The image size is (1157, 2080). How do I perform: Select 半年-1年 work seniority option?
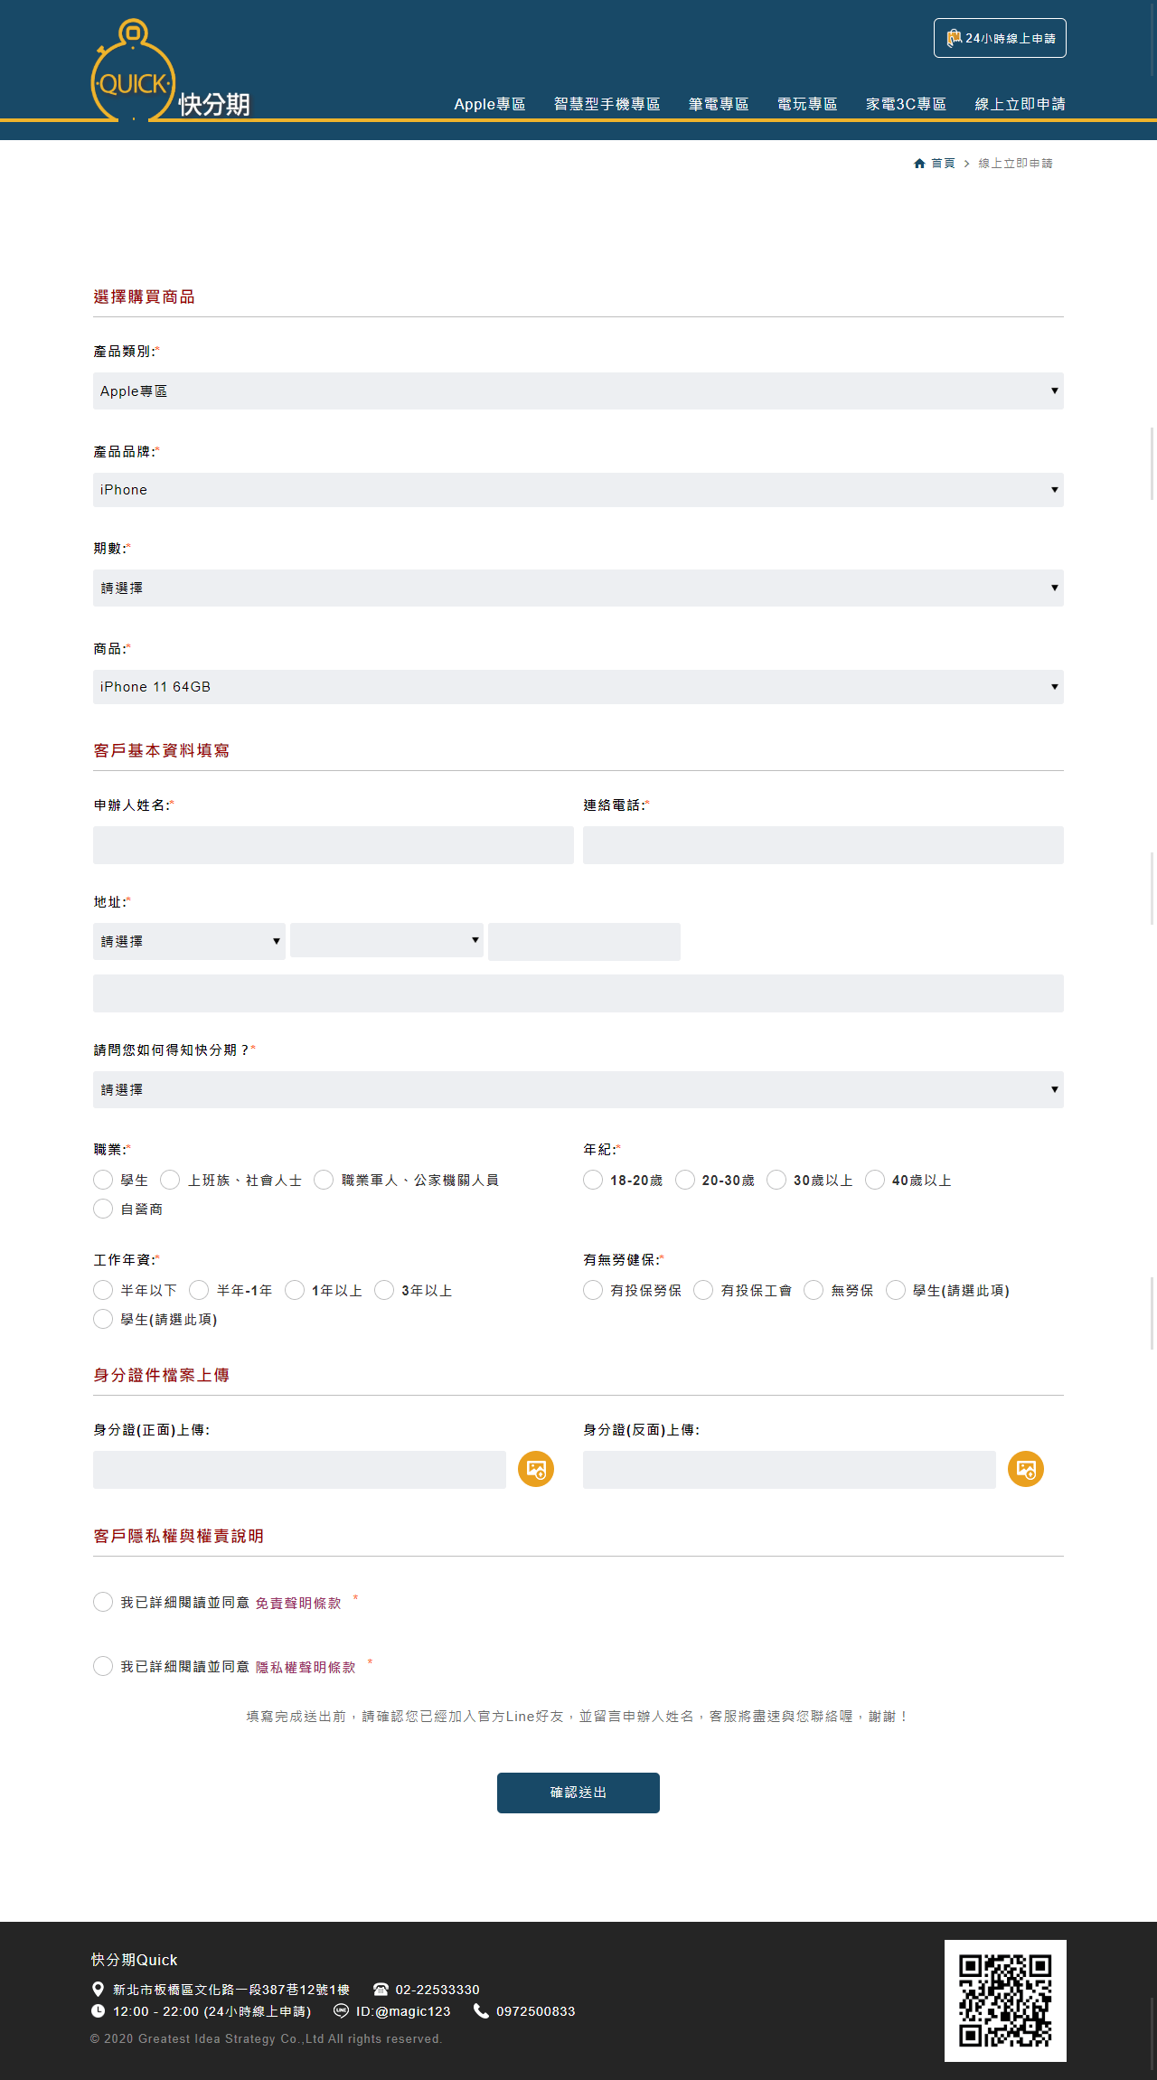tap(199, 1290)
